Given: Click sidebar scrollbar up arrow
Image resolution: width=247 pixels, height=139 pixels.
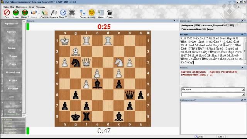Looking at the screenshot, I should point(24,21).
